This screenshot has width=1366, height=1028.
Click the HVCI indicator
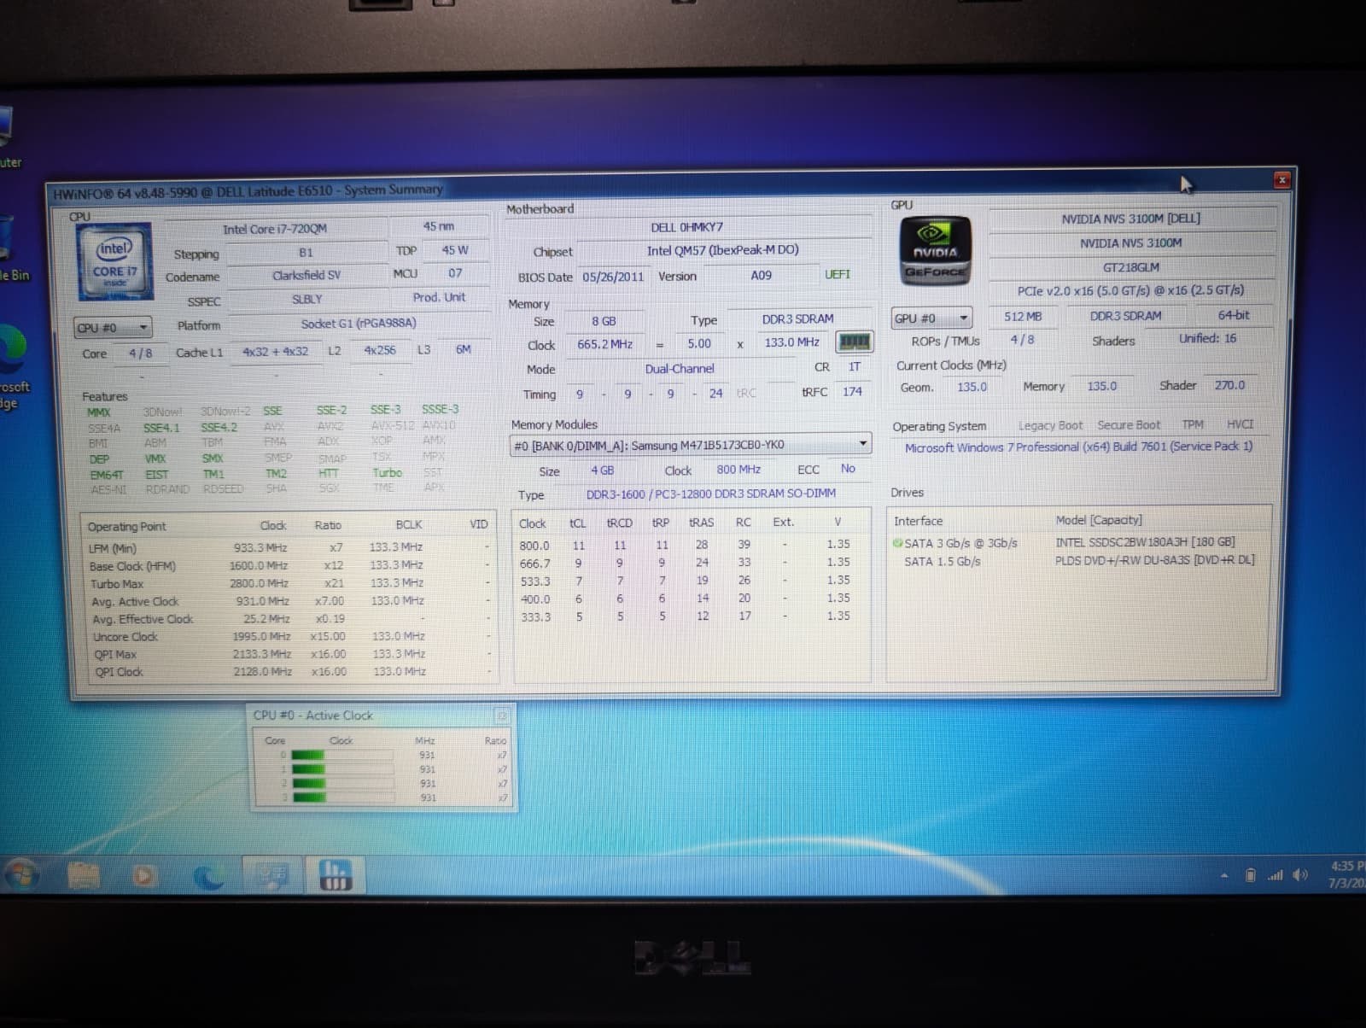click(x=1240, y=424)
